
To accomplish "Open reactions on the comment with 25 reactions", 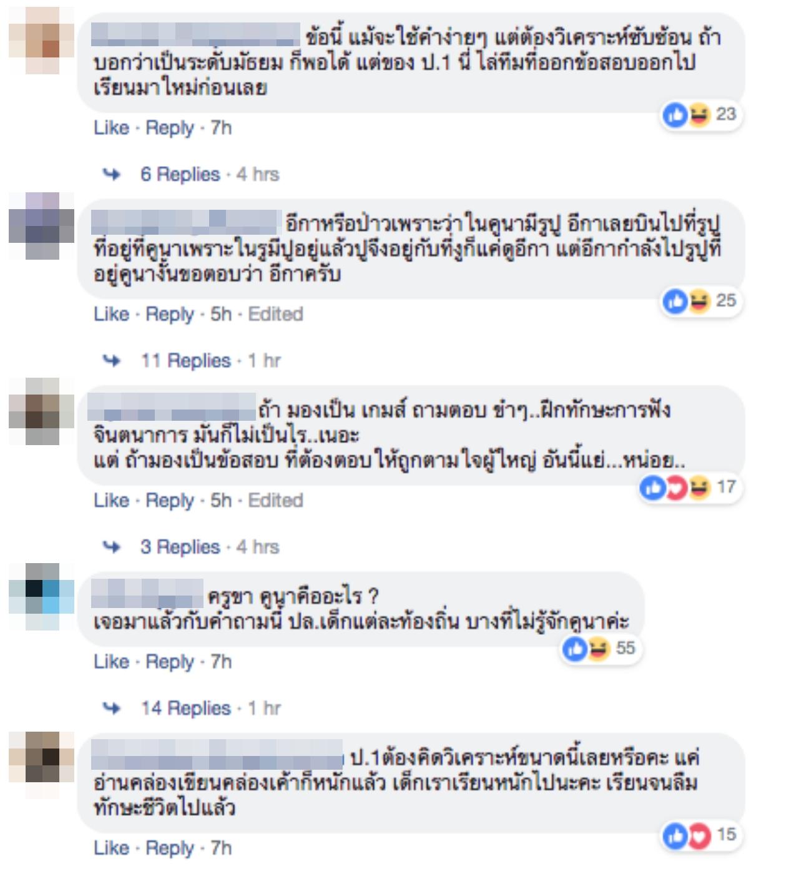I will (x=702, y=301).
